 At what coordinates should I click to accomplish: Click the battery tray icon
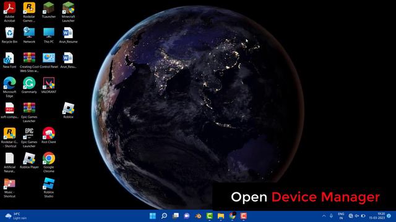click(363, 216)
